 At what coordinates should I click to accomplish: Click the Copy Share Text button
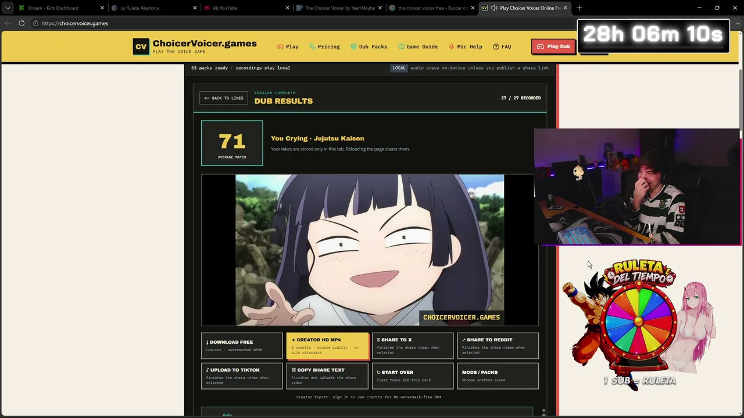click(x=327, y=376)
